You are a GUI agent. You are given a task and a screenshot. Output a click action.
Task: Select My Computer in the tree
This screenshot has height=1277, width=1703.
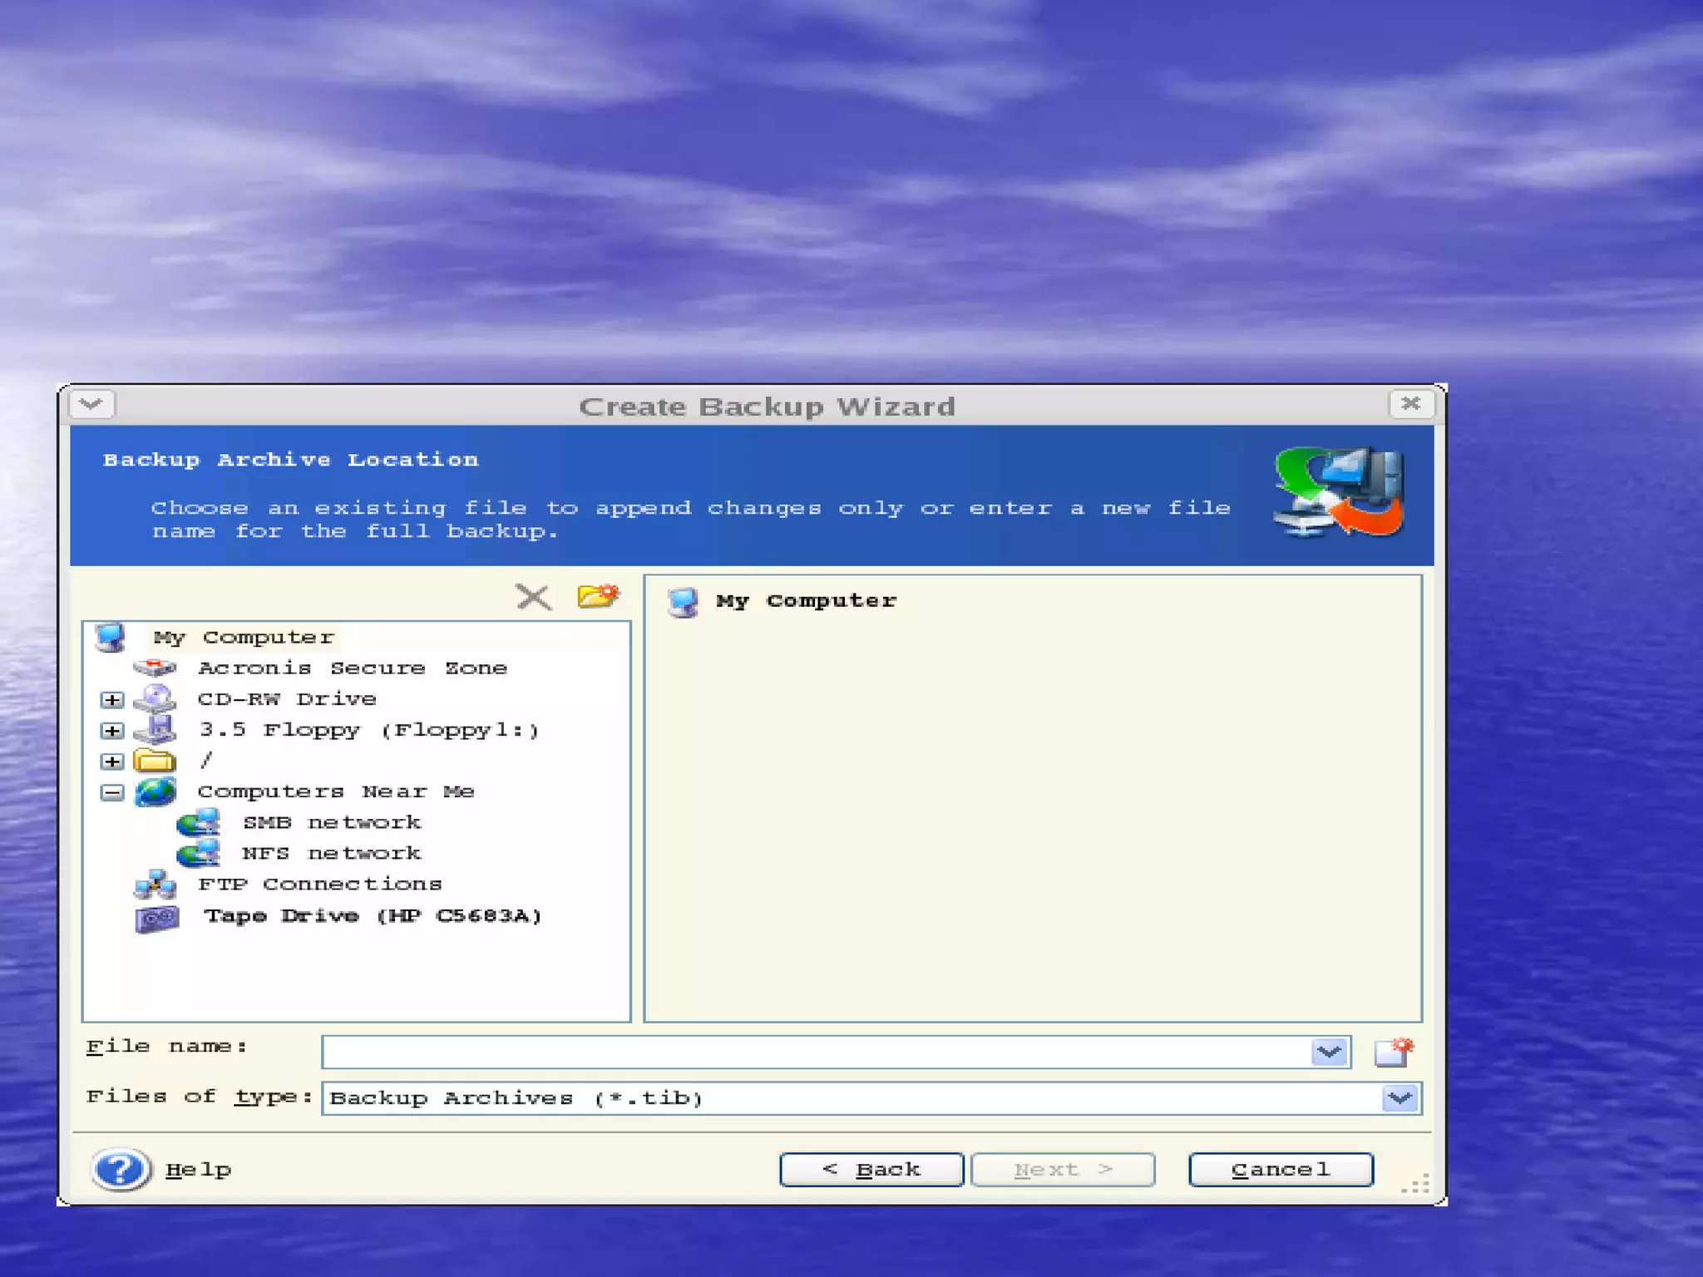244,638
